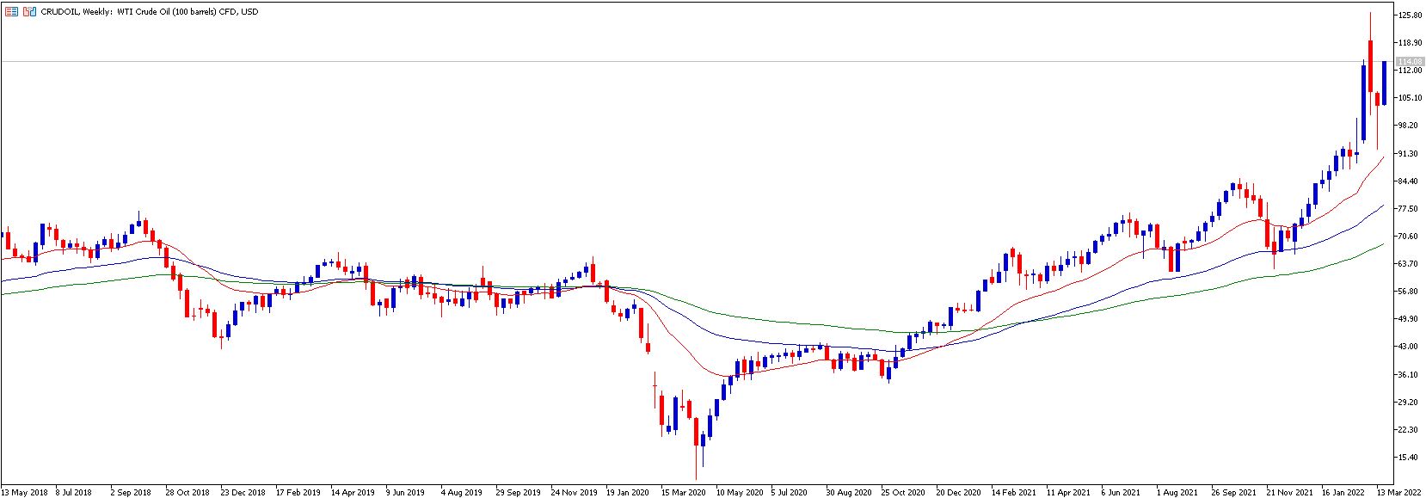Click the 36.10 price axis label
The image size is (1426, 498).
coord(1409,375)
